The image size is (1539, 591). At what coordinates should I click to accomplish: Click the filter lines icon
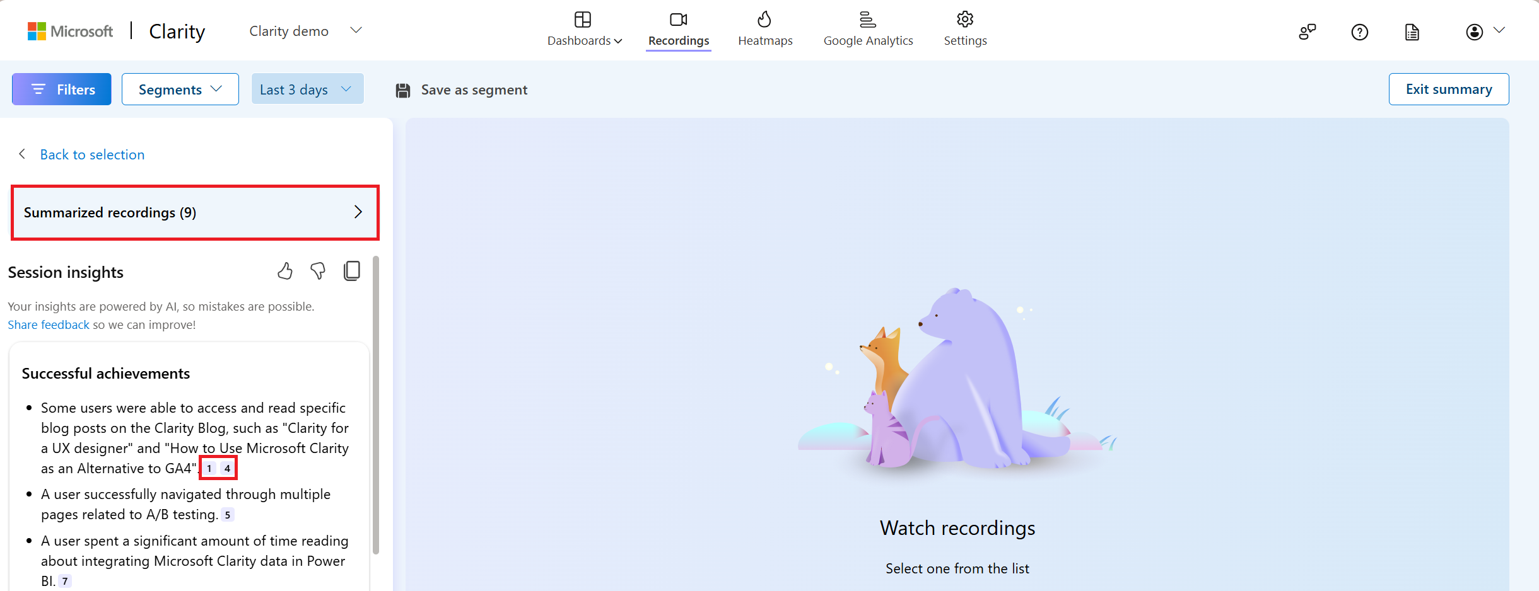(38, 89)
